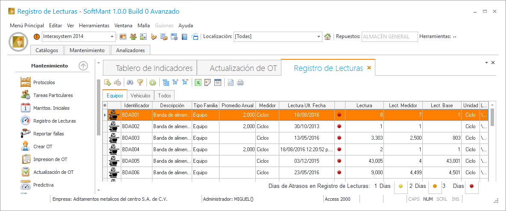
Task: Click the expand all tree nodes icon
Action: (175, 83)
